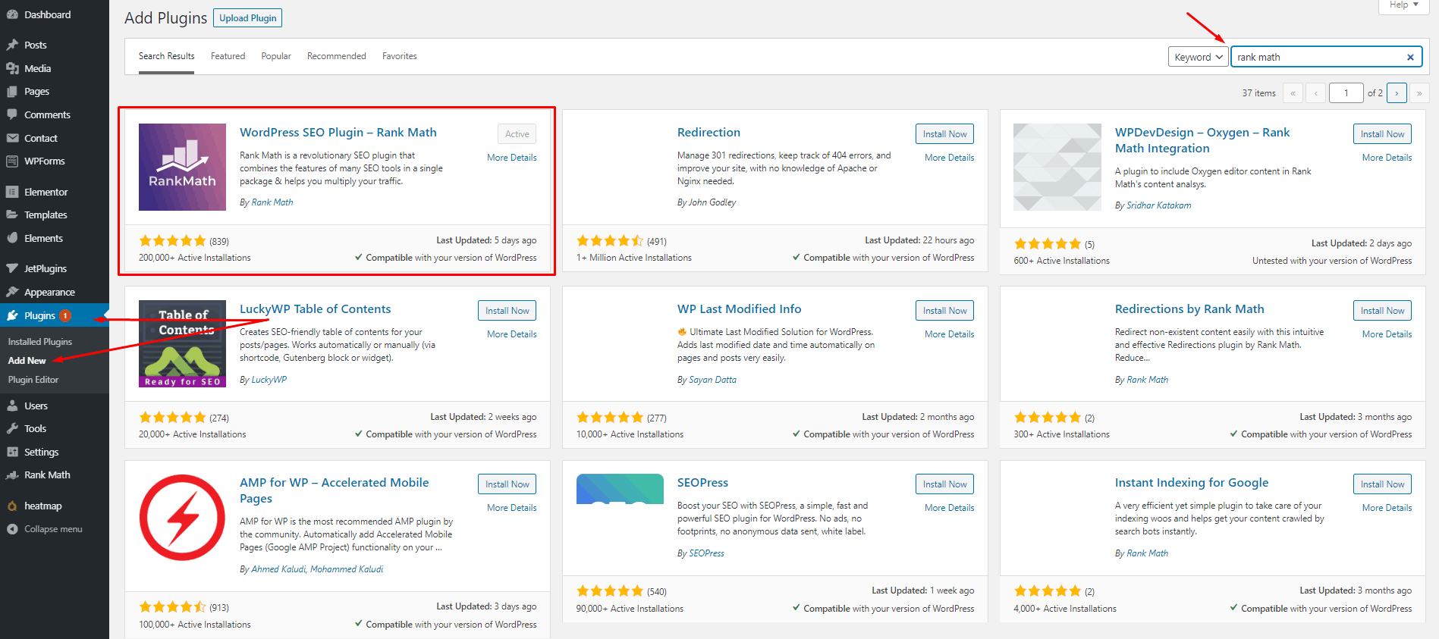Click the Settings icon in sidebar

pyautogui.click(x=12, y=452)
